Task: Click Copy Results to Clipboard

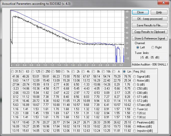Action: 150,32
